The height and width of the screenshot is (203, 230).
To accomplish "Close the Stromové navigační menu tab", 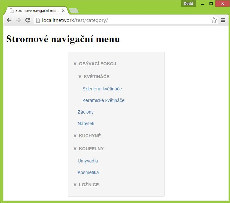I will tap(63, 11).
